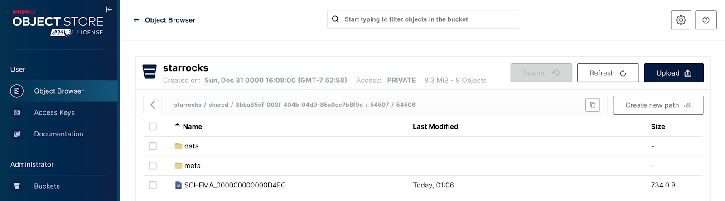Open the meta folder
725x201 pixels.
[192, 166]
